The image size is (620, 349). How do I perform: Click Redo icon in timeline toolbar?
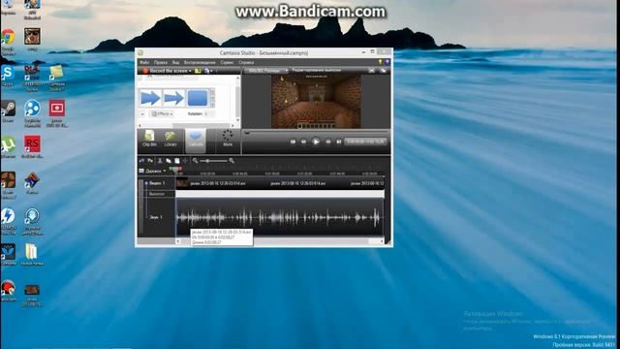tap(150, 161)
